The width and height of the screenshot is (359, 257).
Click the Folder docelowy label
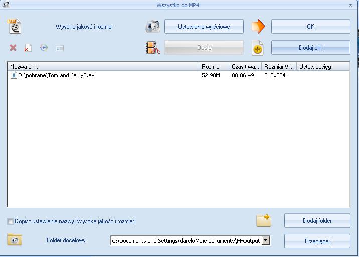click(66, 240)
